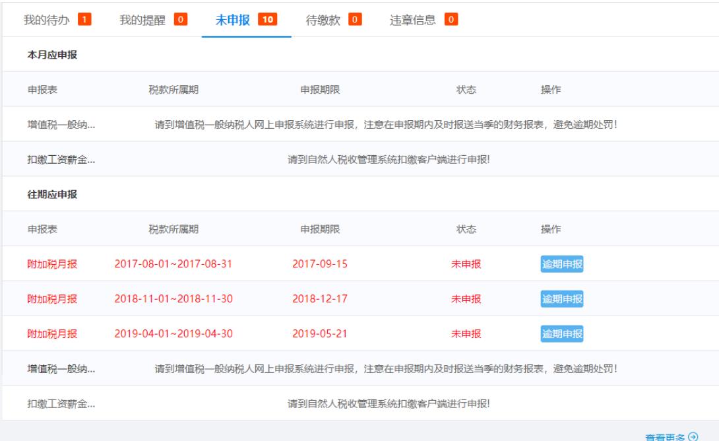
Task: Click 扣缴工资薪金... under 往期应申报
Action: [x=61, y=403]
